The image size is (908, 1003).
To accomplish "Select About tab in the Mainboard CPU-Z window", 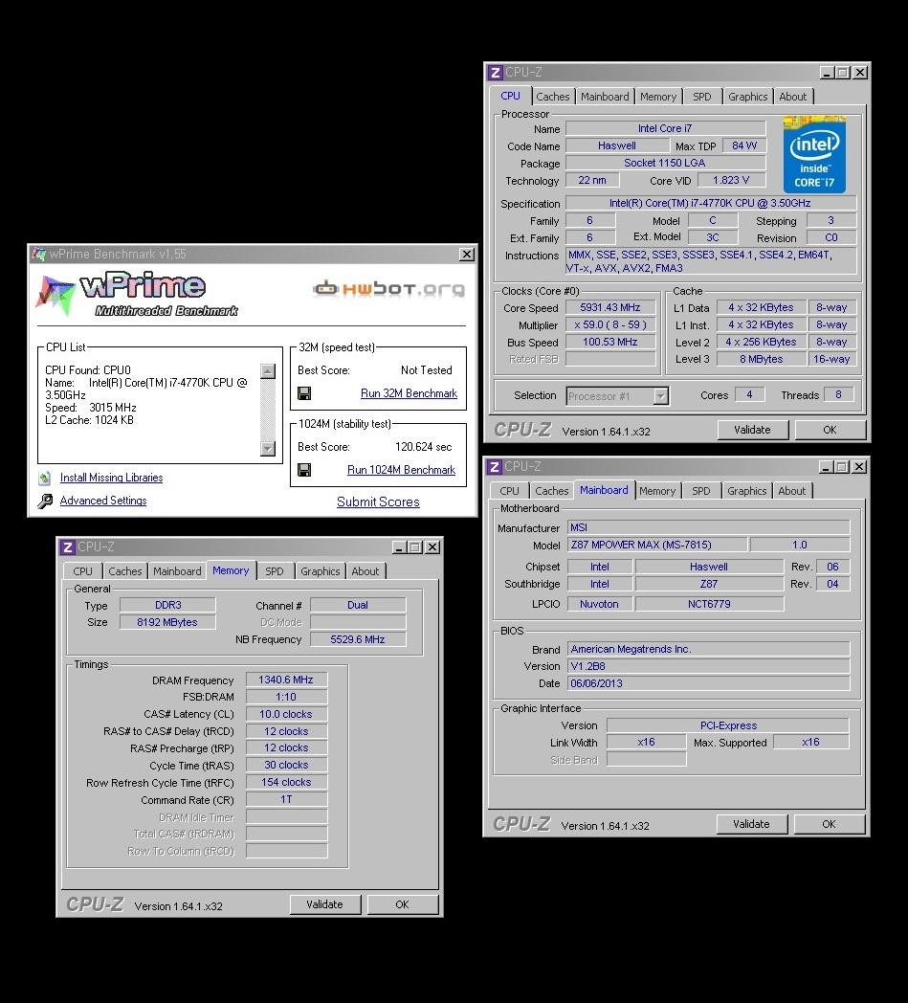I will [791, 491].
